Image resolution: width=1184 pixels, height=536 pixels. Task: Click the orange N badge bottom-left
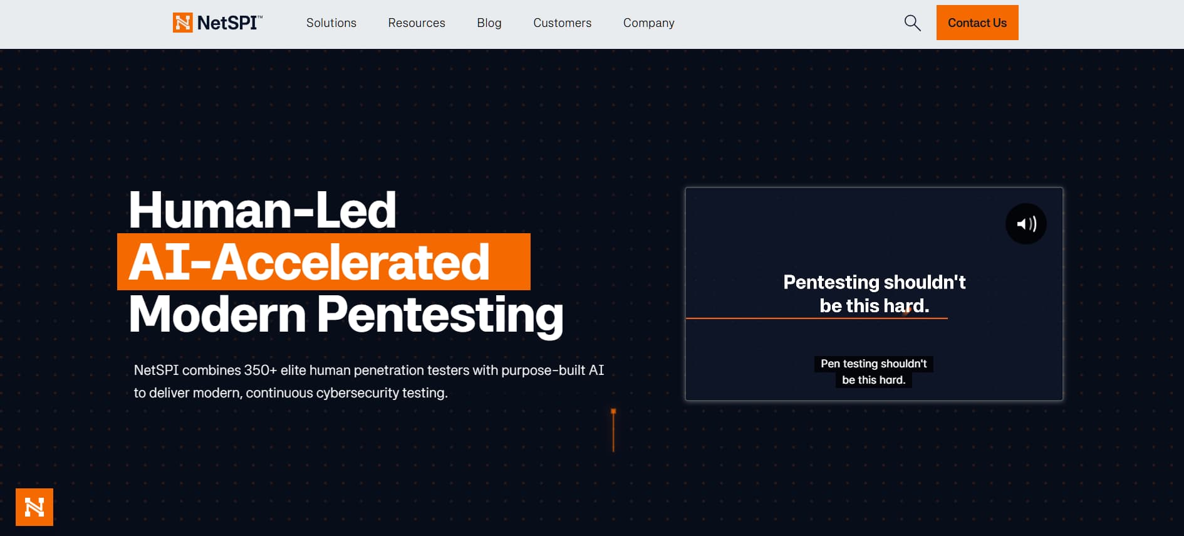tap(34, 507)
